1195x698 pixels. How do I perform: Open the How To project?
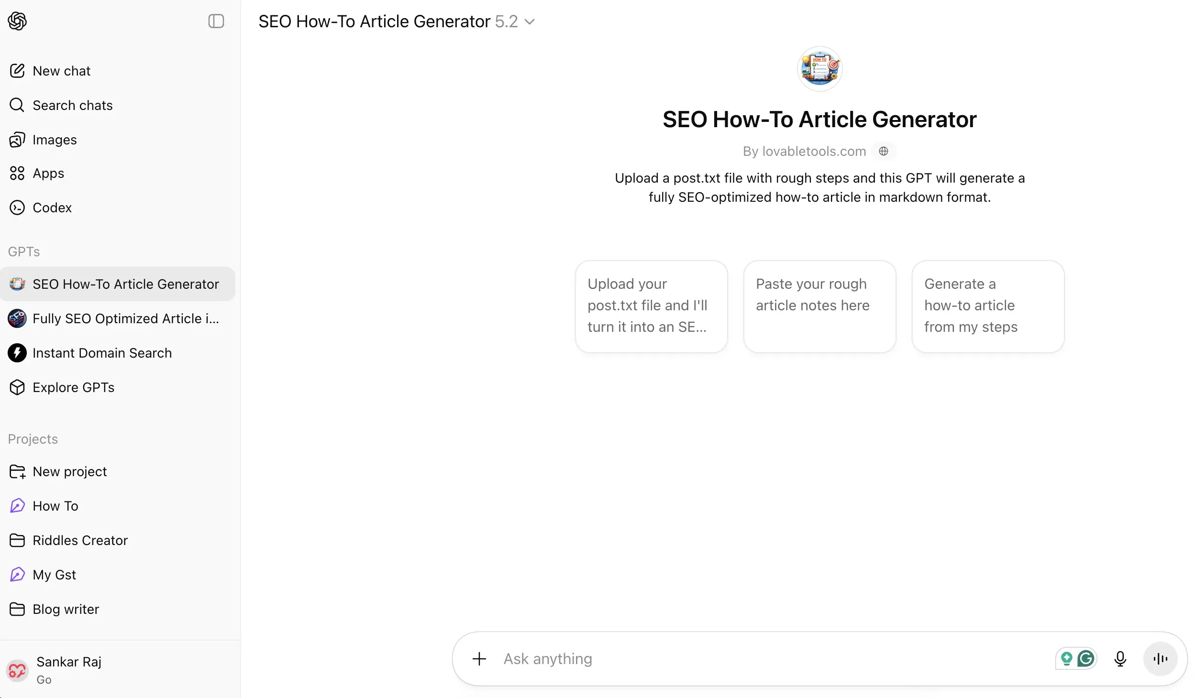[x=55, y=506]
